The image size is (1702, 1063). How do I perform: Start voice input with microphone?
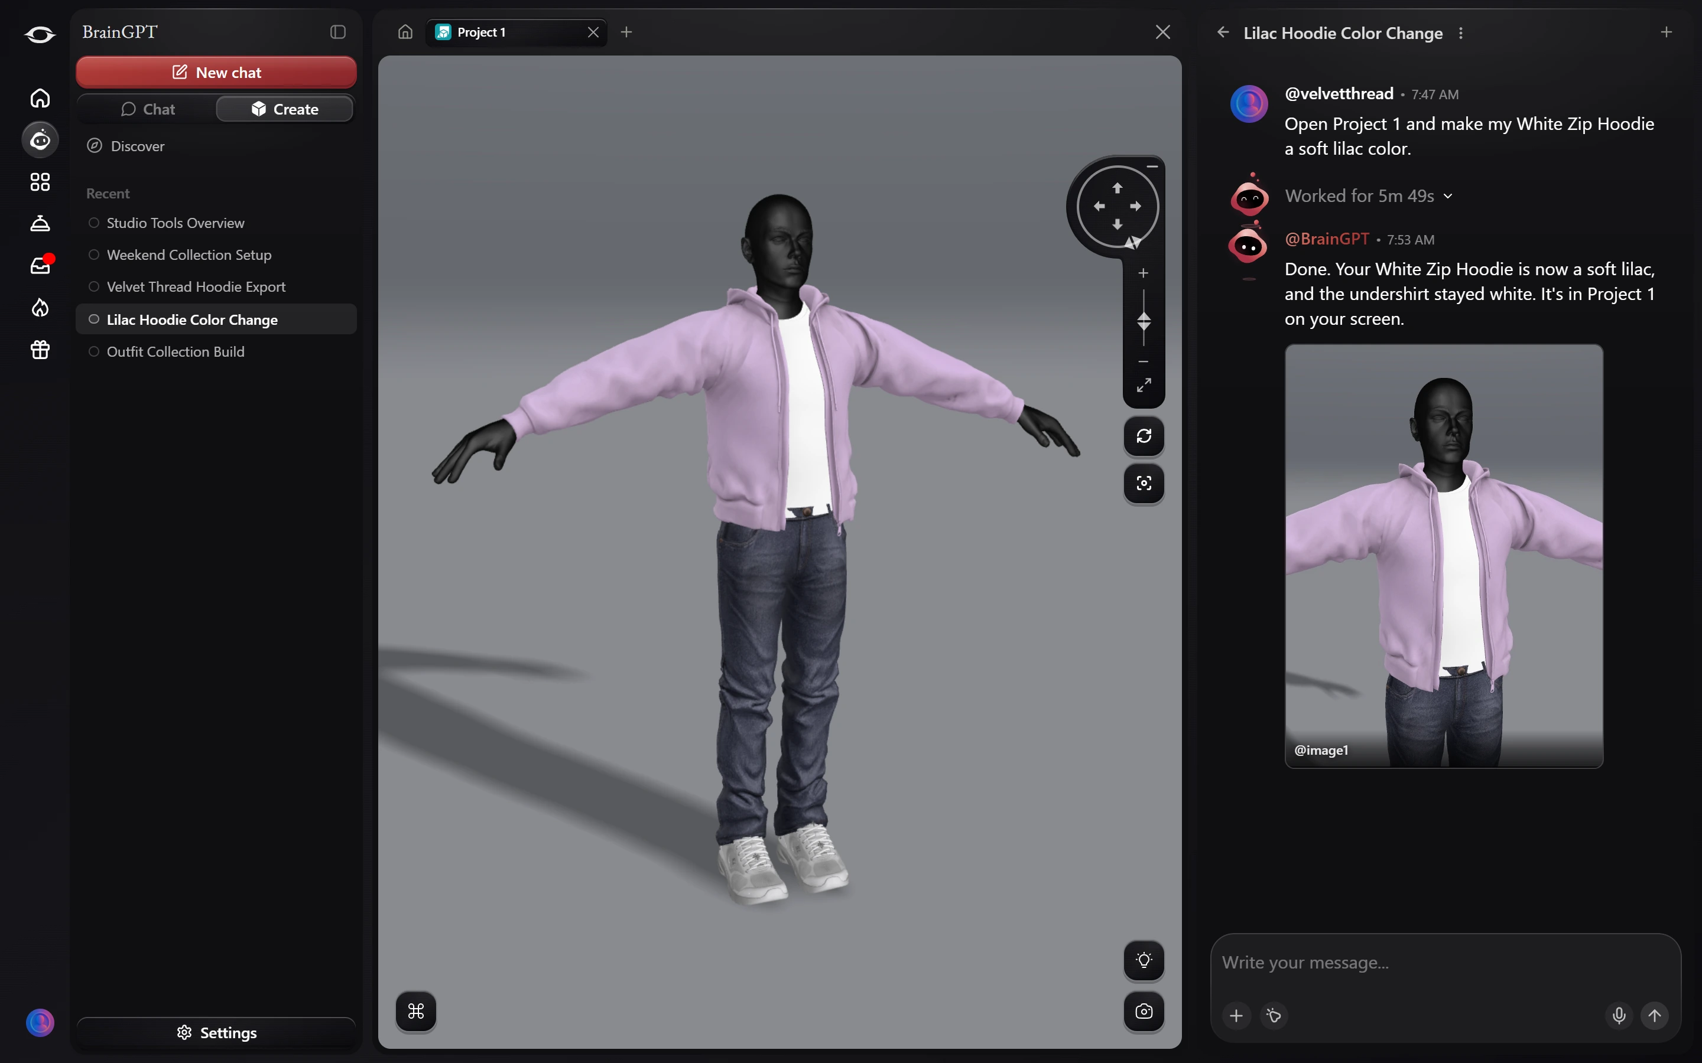click(x=1618, y=1015)
